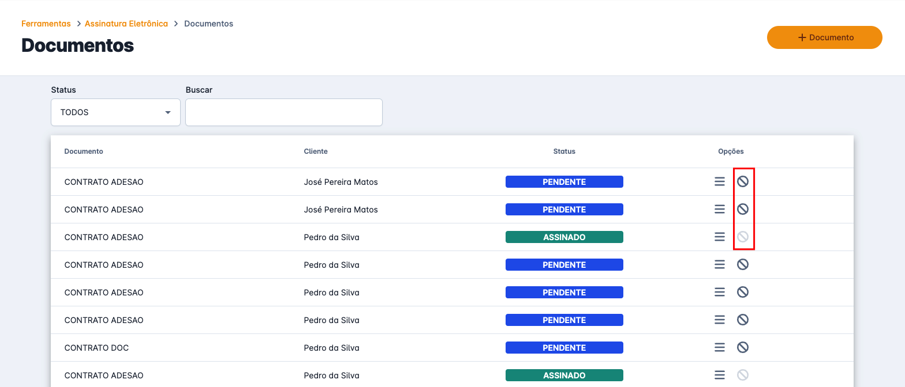
Task: Click the Cliente column header
Action: pos(316,151)
